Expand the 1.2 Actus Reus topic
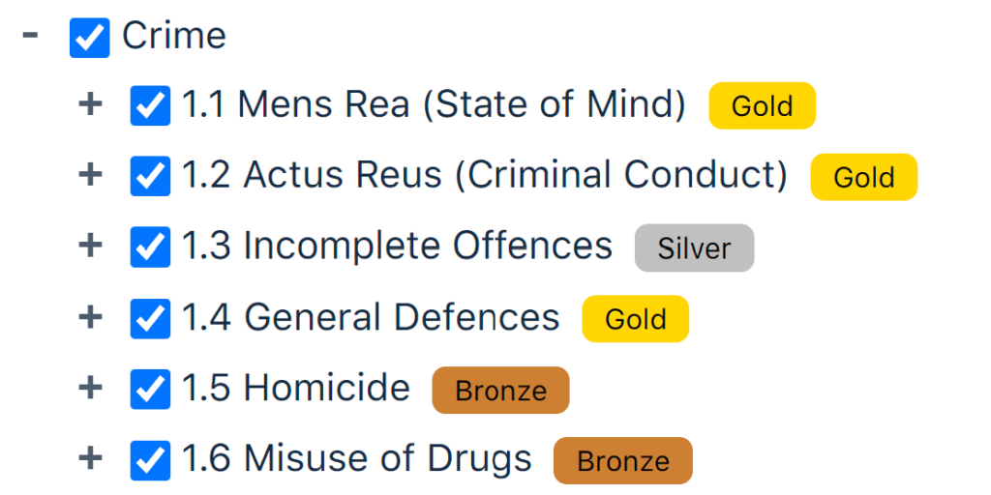 click(x=90, y=175)
